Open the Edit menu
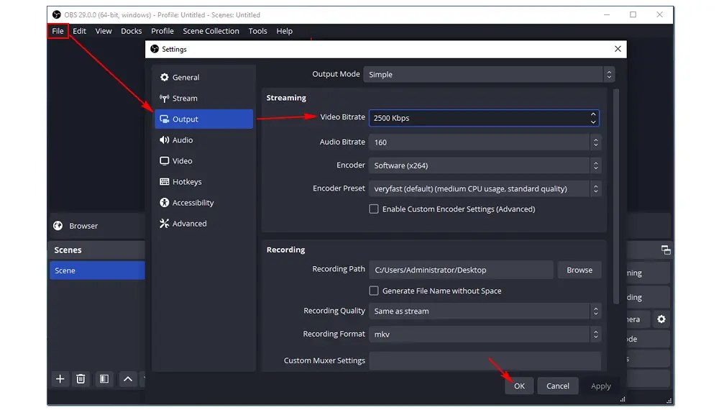719x410 pixels. (79, 31)
